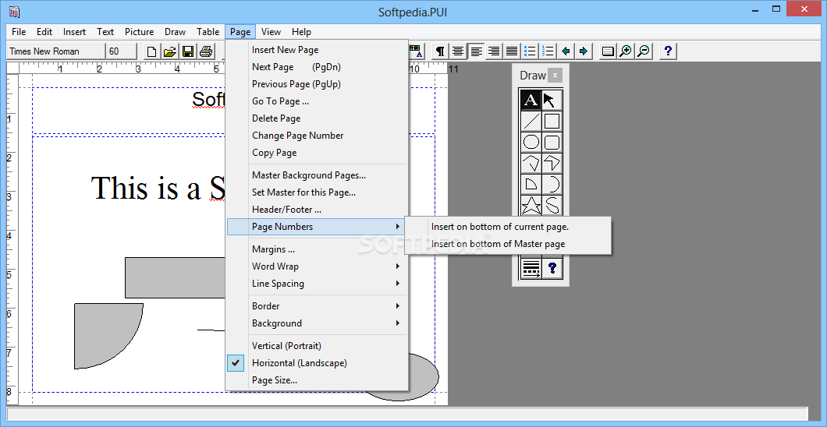
Task: Select the arrow pointer tool in Draw panel
Action: [x=552, y=101]
